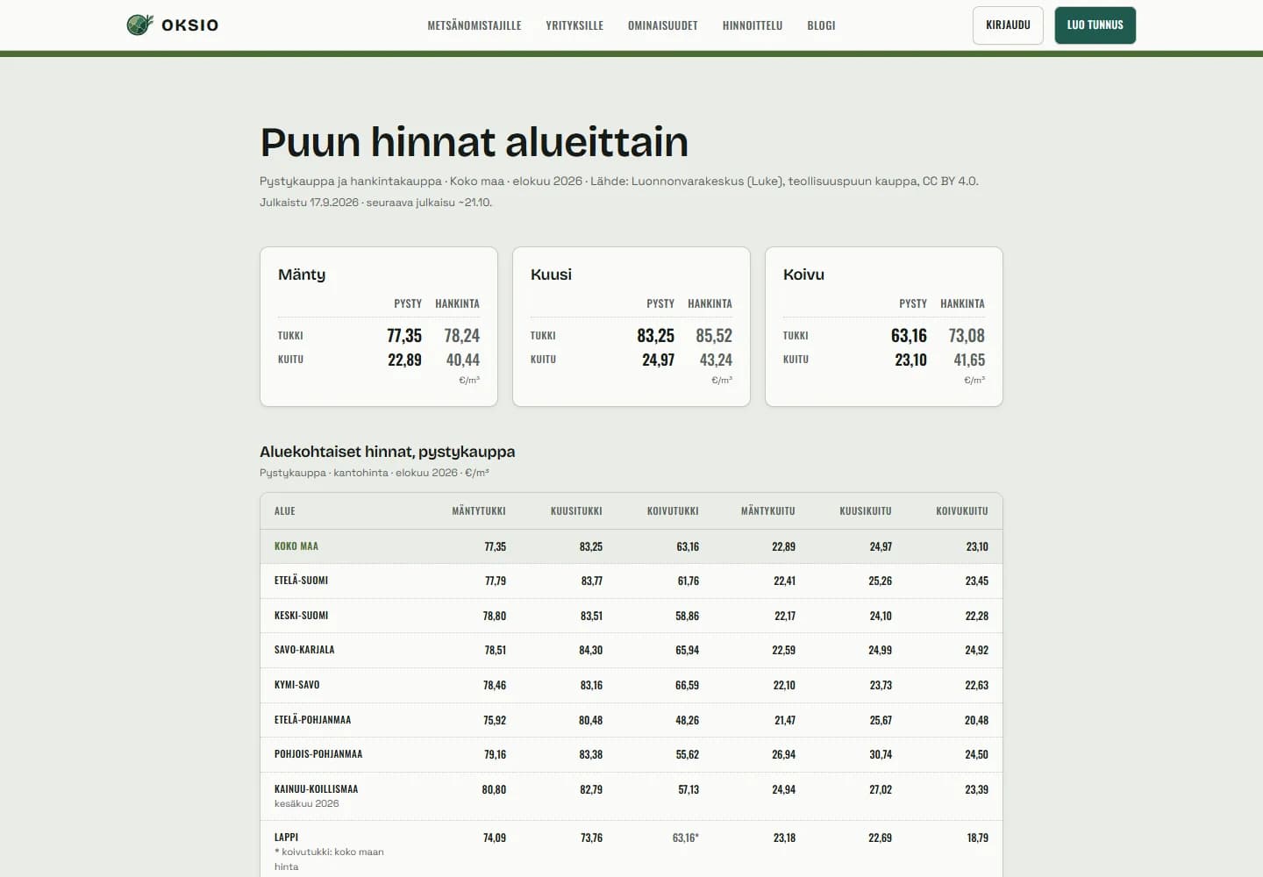Select the SAVO-KARJALA row label
The width and height of the screenshot is (1263, 877).
pyautogui.click(x=304, y=650)
